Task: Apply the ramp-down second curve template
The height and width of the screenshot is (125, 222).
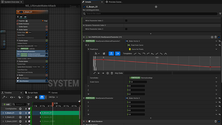Action: click(139, 54)
